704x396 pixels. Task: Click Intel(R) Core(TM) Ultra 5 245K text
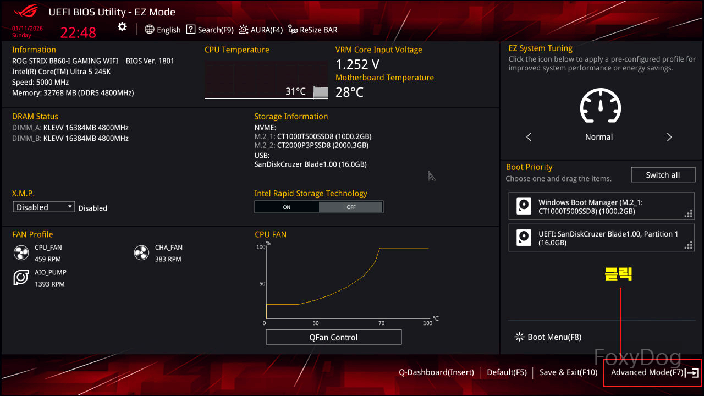[62, 71]
